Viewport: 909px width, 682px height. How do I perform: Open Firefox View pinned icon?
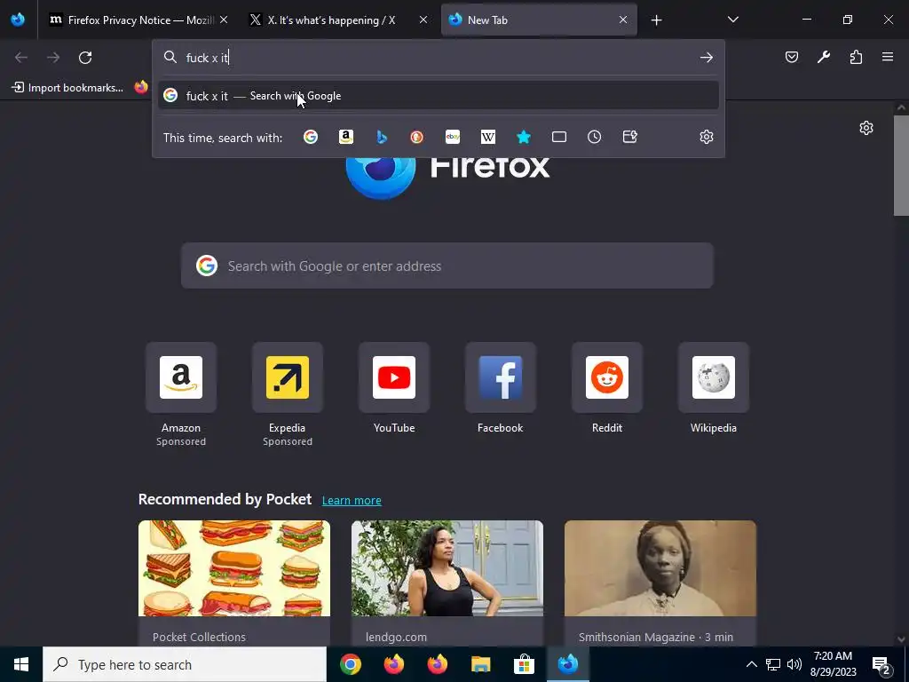18,20
